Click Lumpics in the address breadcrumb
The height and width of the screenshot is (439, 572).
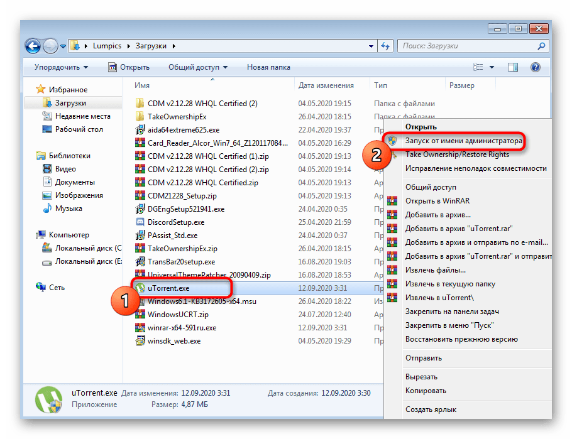(107, 46)
